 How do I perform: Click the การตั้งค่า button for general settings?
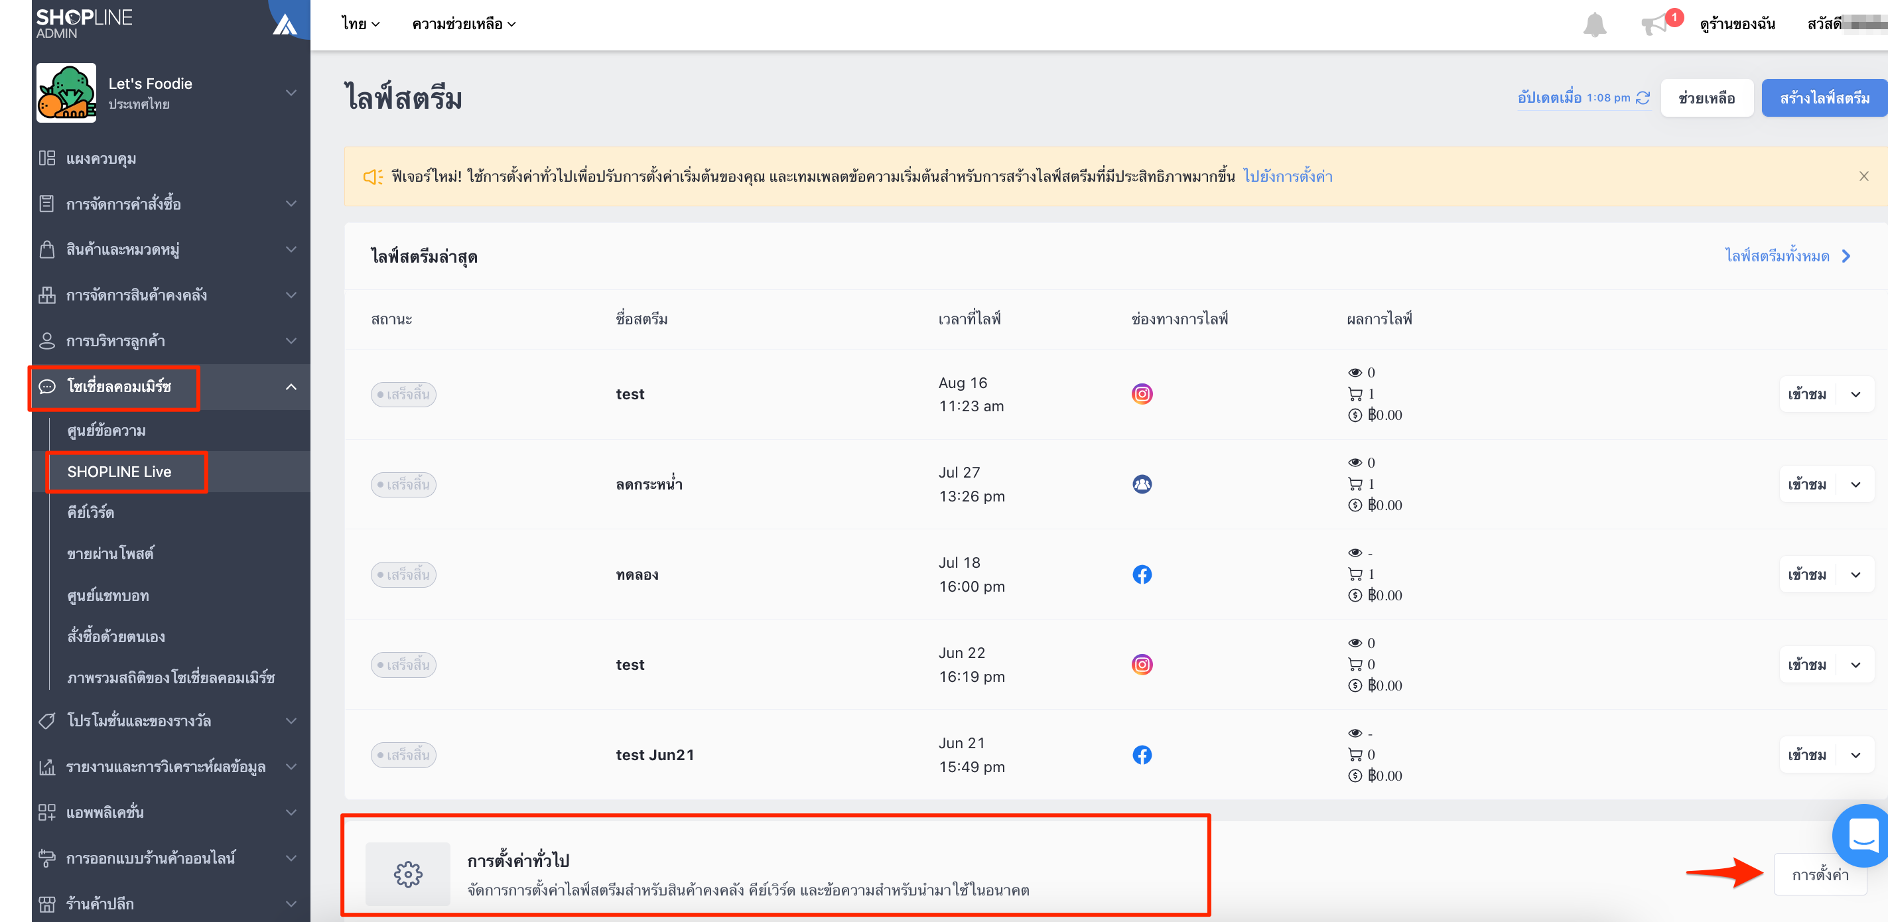point(1820,874)
